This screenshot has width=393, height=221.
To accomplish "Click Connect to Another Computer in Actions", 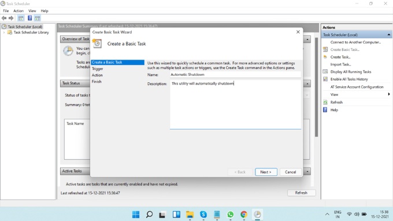I will pyautogui.click(x=355, y=42).
